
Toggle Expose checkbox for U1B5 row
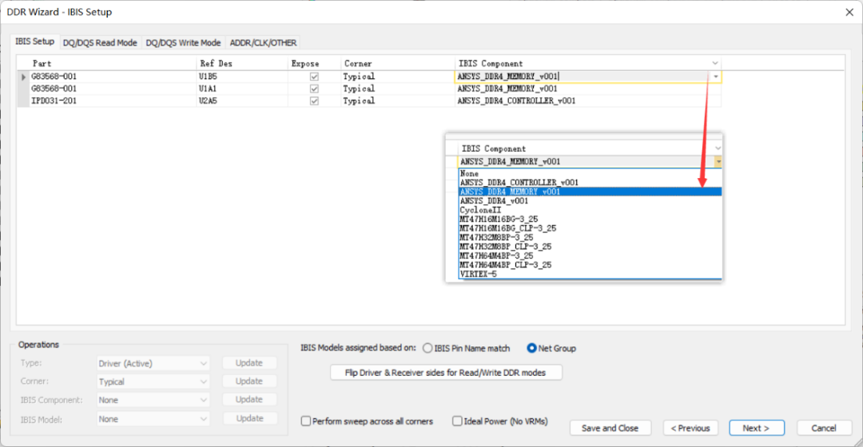pos(314,77)
